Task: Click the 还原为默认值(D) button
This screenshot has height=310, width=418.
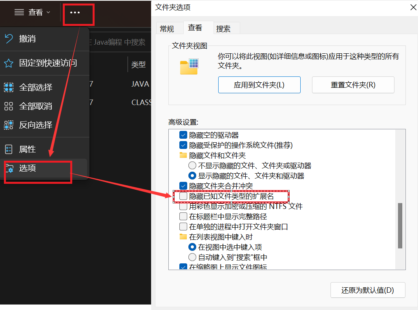Action: point(368,290)
